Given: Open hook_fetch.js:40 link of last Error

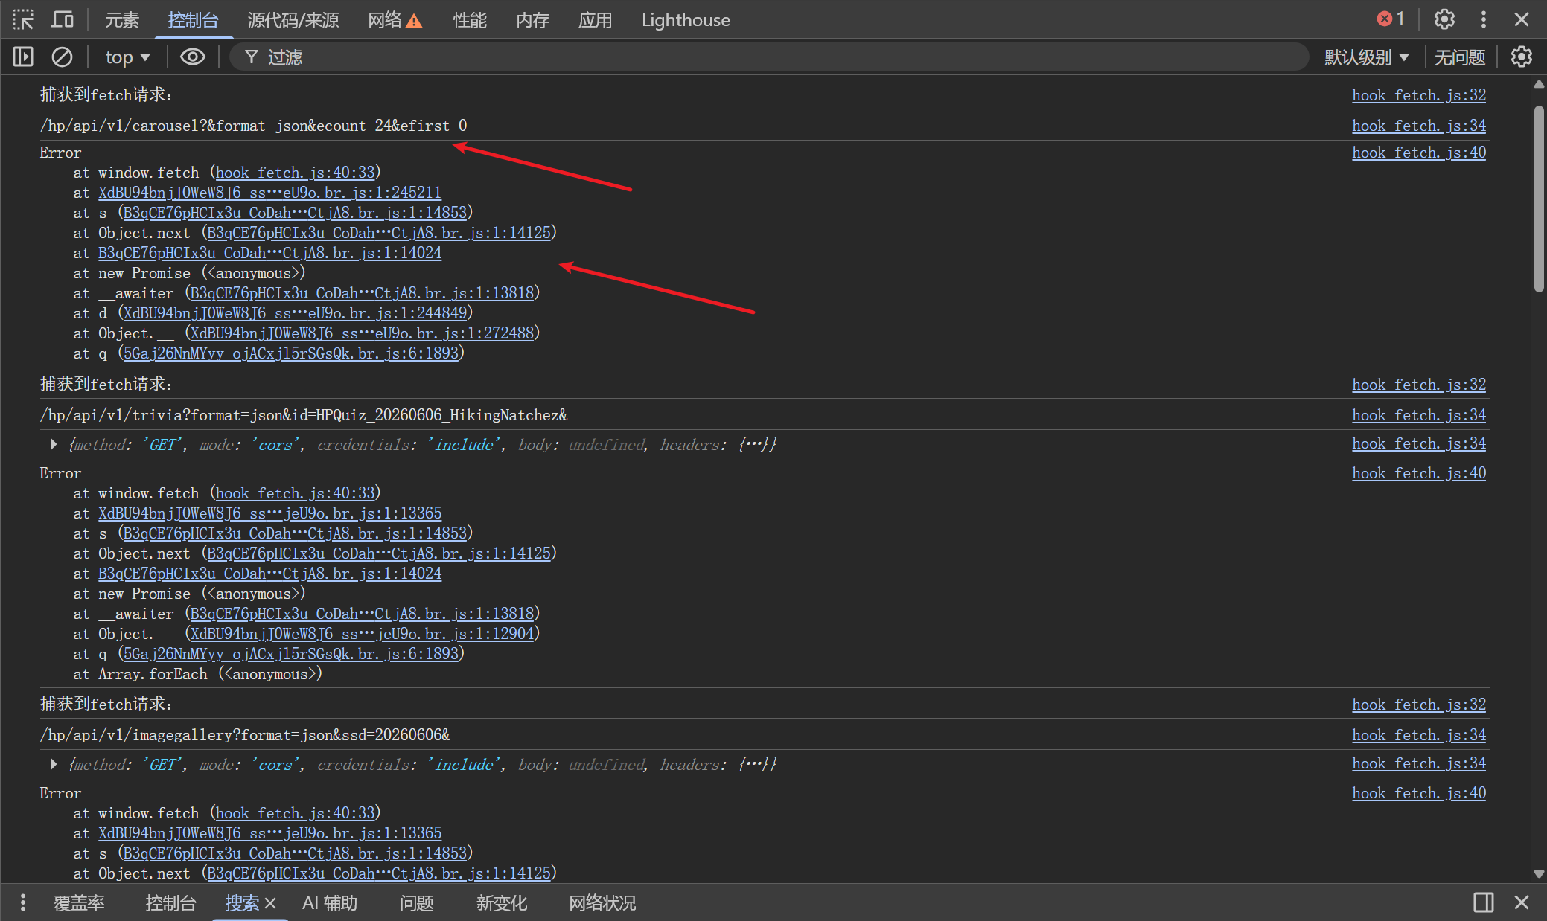Looking at the screenshot, I should 1418,793.
